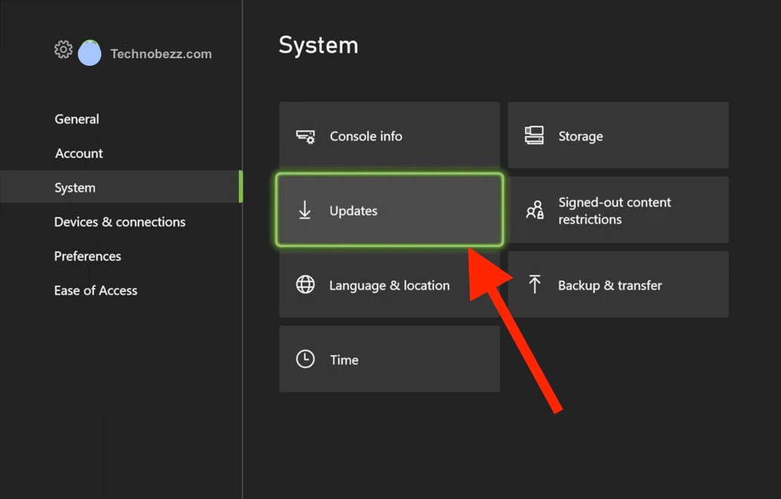Open Ease of Access settings
This screenshot has height=499, width=781.
tap(96, 290)
